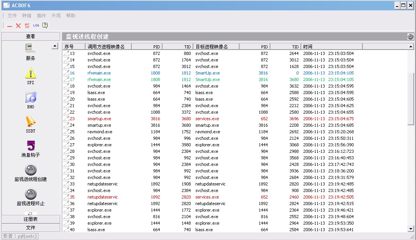The height and width of the screenshot is (240, 416).
Task: Click timestamp 23:15:20:268 in row 25
Action: pos(341,131)
